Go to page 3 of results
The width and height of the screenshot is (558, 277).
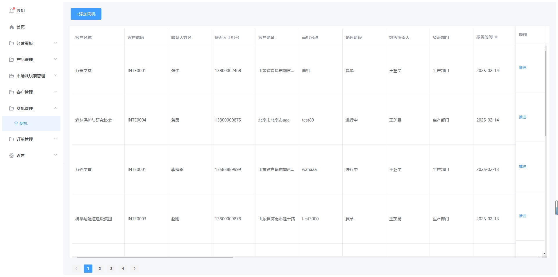[x=111, y=269]
